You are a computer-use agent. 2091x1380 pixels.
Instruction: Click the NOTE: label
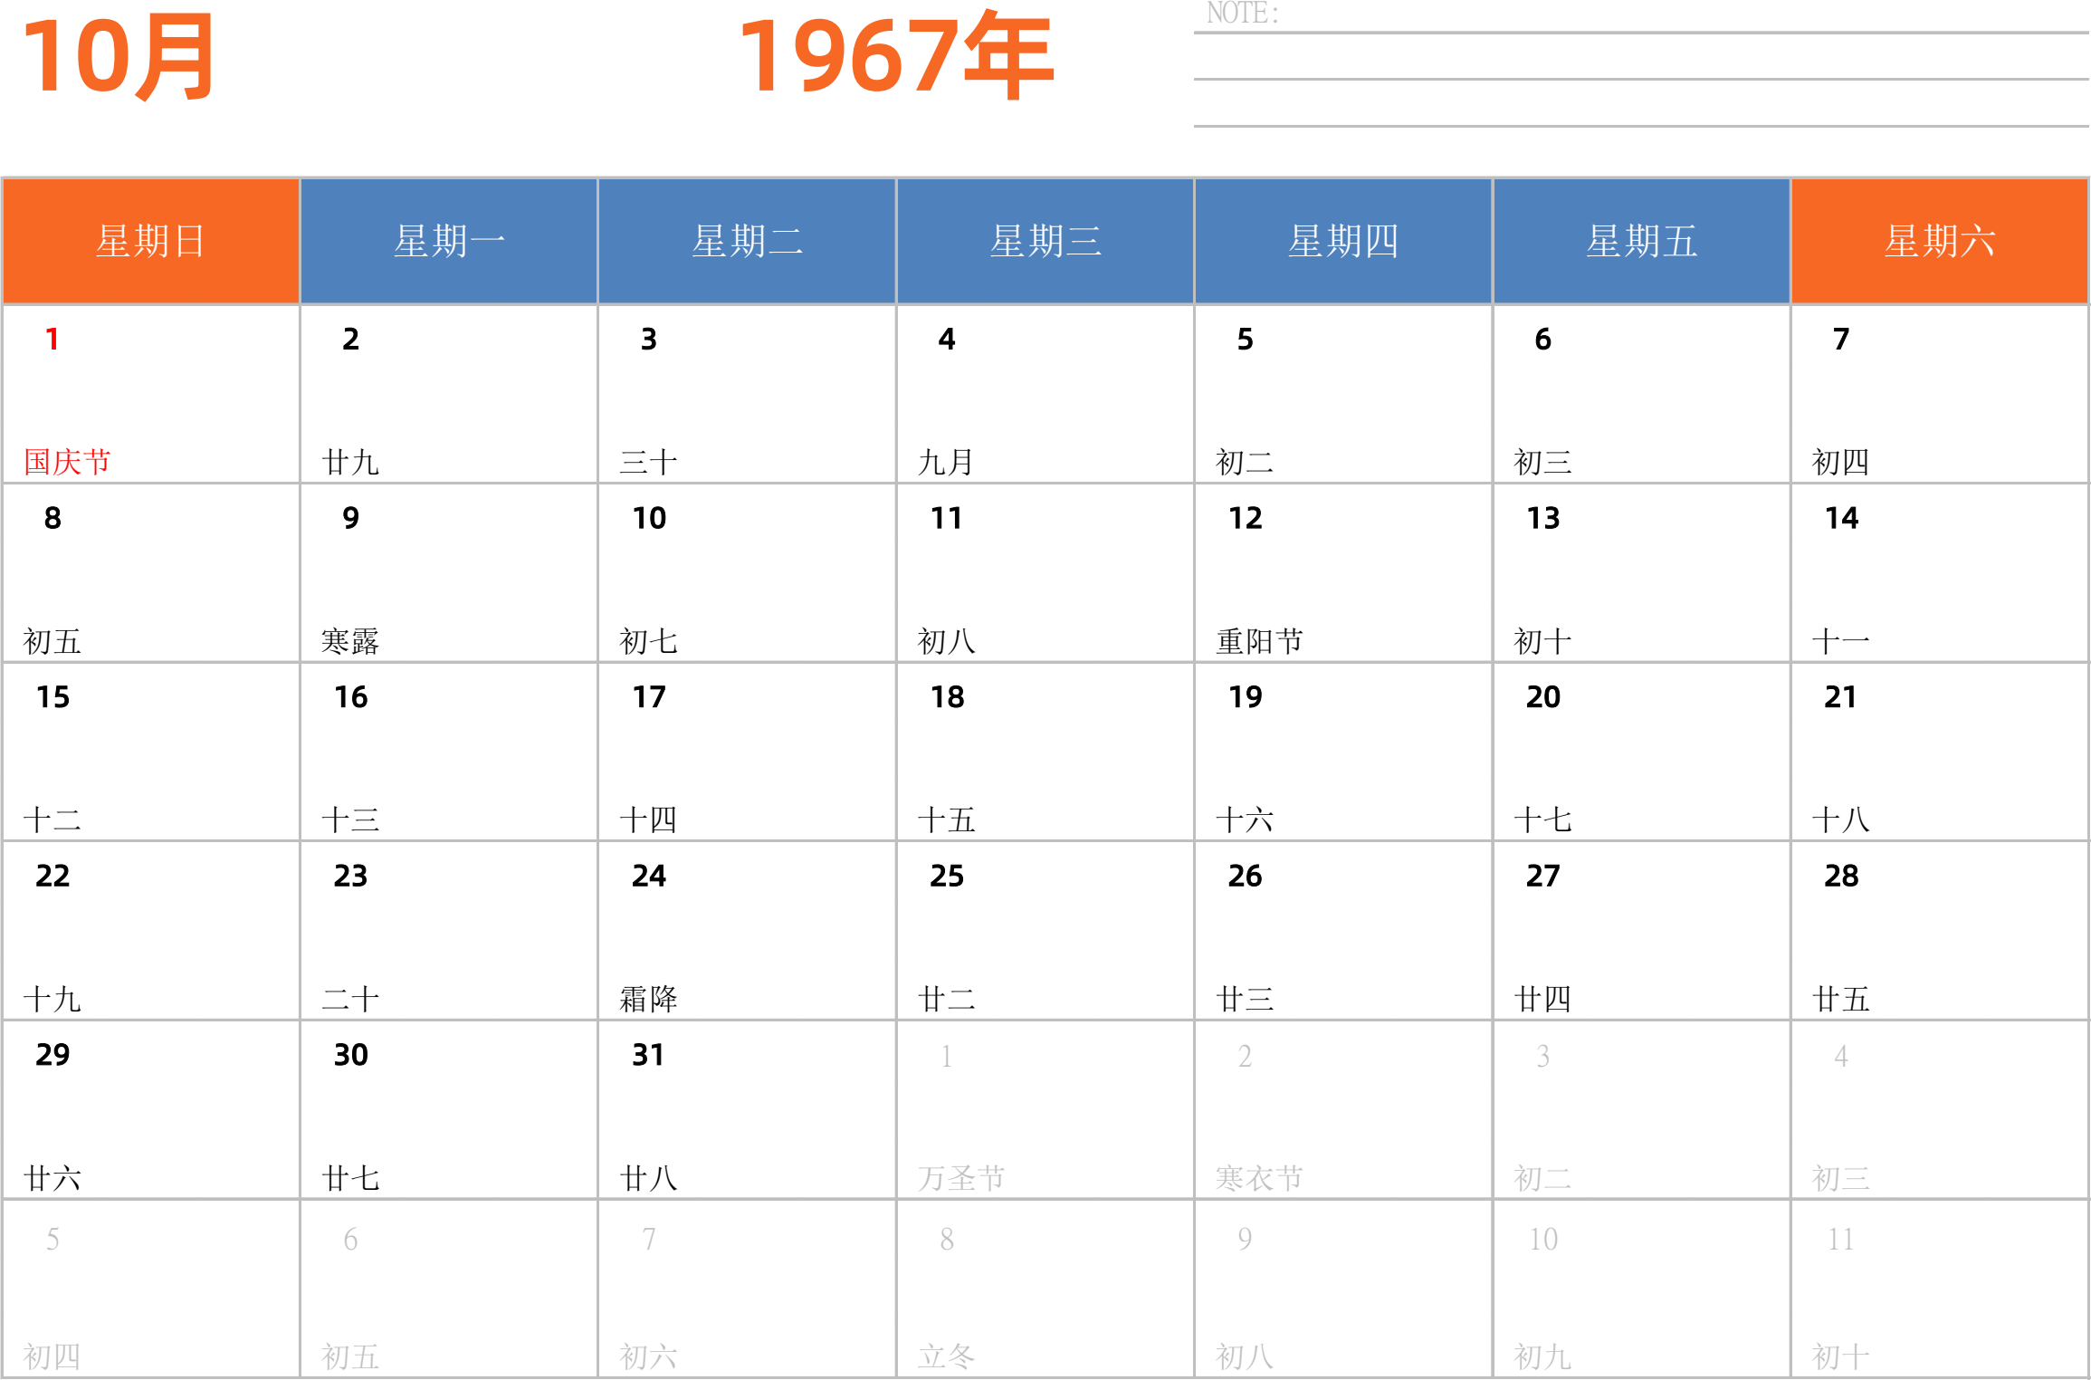coord(1243,14)
